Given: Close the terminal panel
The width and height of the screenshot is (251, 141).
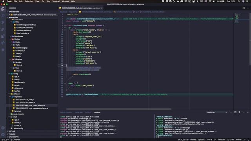Looking at the screenshot, I should click(x=248, y=112).
